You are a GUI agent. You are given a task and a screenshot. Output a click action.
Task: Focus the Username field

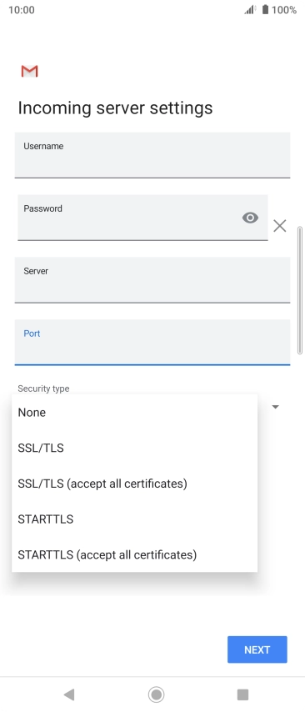tap(152, 155)
